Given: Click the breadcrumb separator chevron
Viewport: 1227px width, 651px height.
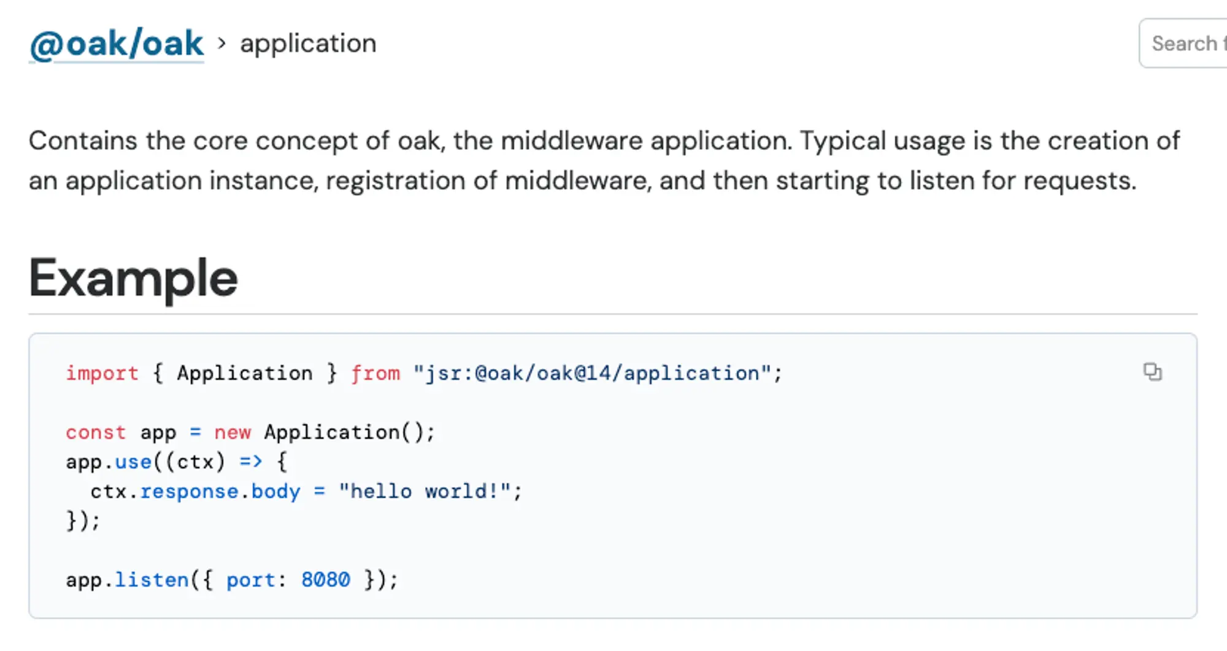Looking at the screenshot, I should click(x=221, y=44).
